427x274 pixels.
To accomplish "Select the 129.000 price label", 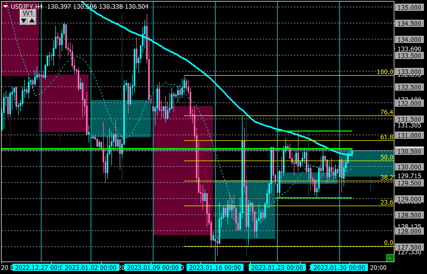I will [409, 199].
